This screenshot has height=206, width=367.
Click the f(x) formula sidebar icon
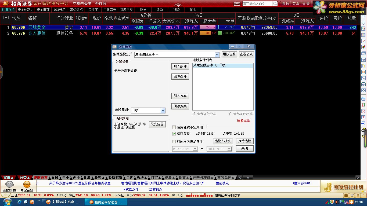click(x=364, y=84)
